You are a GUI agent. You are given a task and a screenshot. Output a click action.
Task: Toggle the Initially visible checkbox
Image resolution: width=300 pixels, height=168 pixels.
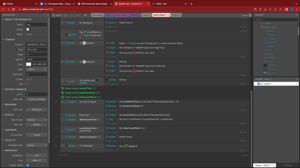click(x=28, y=165)
